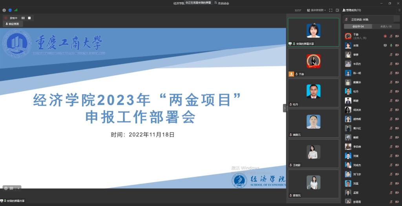This screenshot has height=206, width=402.
Task: Click the red record icon beside 于淼
Action: [385, 36]
